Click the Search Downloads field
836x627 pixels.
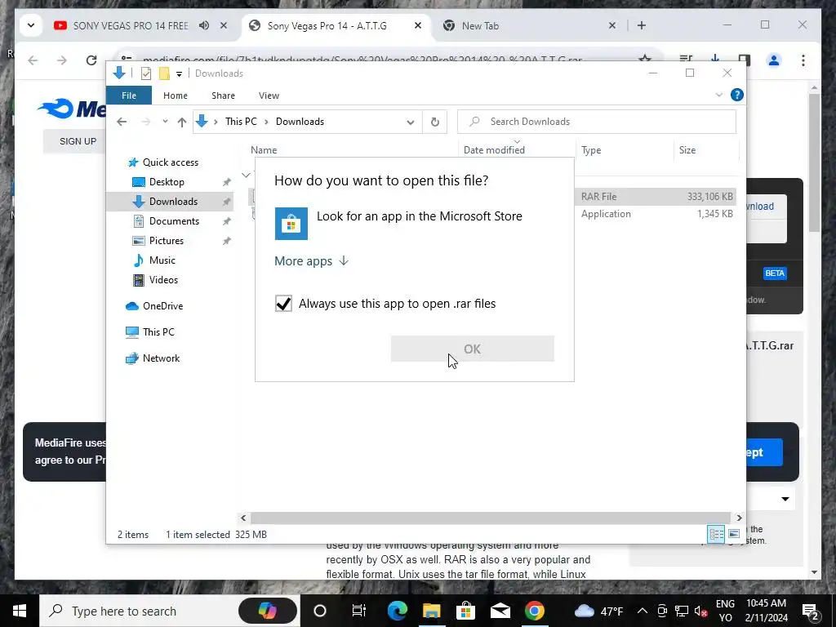point(597,122)
